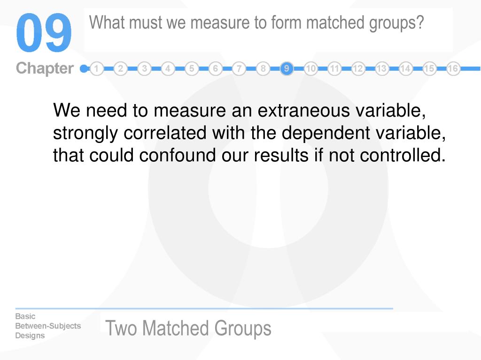Go to chapter 4 marker
Viewport: 481px width, 360px height.
[x=168, y=68]
